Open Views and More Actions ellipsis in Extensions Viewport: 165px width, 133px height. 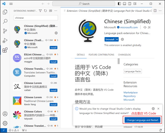(56, 11)
